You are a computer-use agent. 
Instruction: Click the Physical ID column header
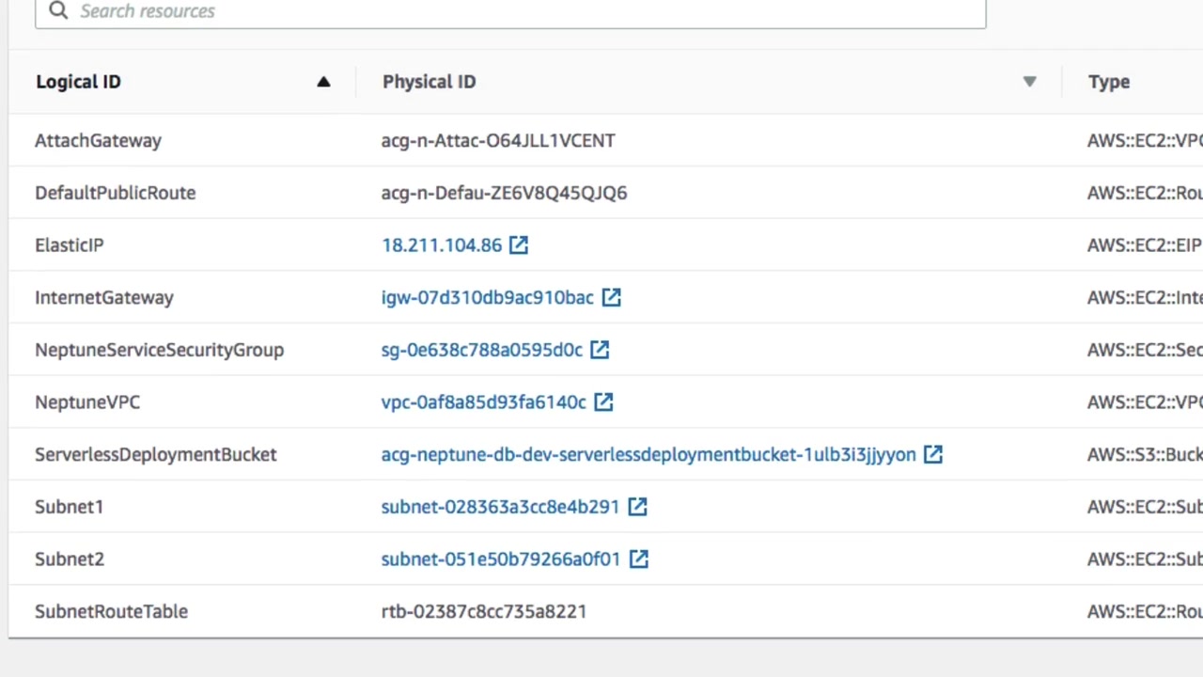(x=429, y=82)
